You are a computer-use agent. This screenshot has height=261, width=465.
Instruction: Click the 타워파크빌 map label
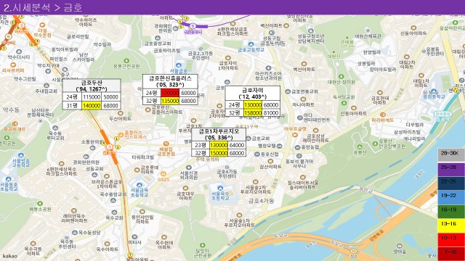(x=143, y=157)
